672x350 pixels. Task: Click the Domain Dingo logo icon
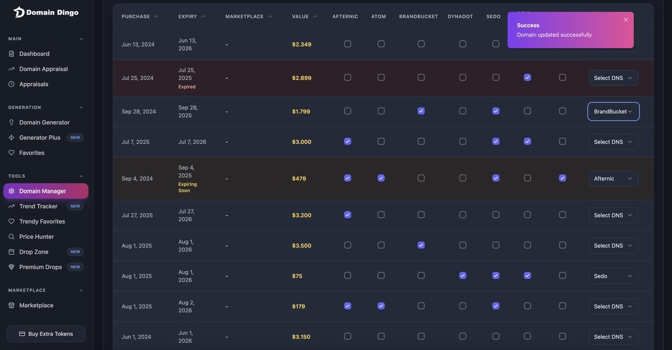18,12
